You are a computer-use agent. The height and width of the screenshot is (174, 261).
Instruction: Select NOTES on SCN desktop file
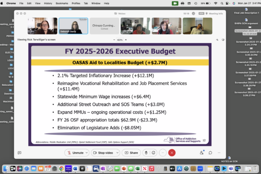click(229, 160)
